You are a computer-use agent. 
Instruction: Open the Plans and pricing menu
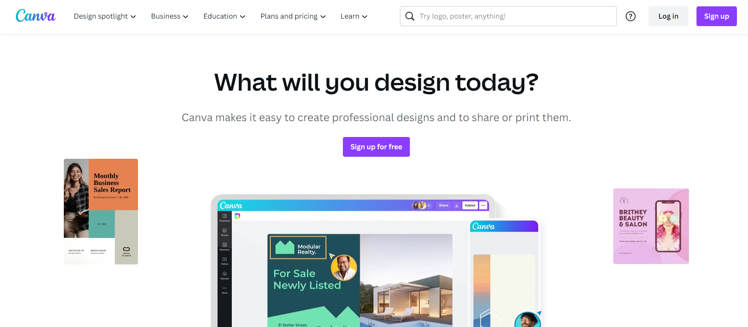(293, 16)
